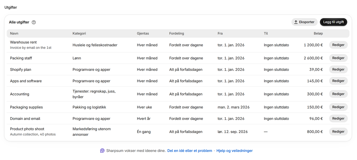357x160 pixels.
Task: Click amount 300,00 €
Action: point(315,94)
